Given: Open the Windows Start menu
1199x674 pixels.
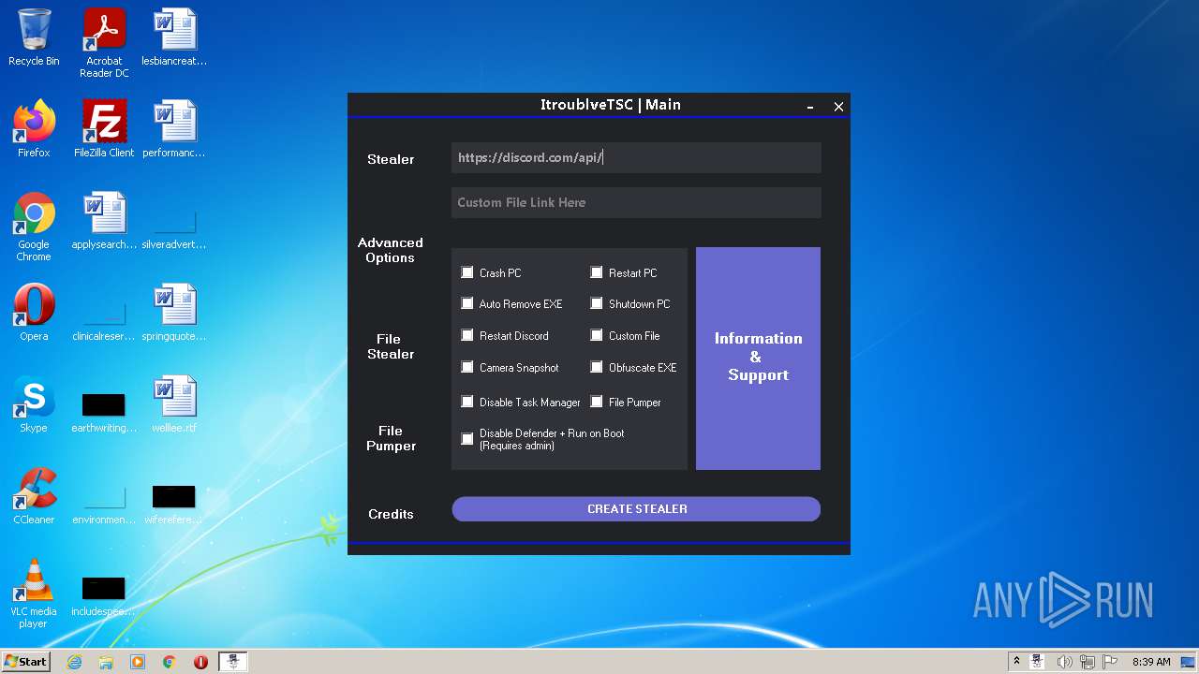Looking at the screenshot, I should 26,662.
